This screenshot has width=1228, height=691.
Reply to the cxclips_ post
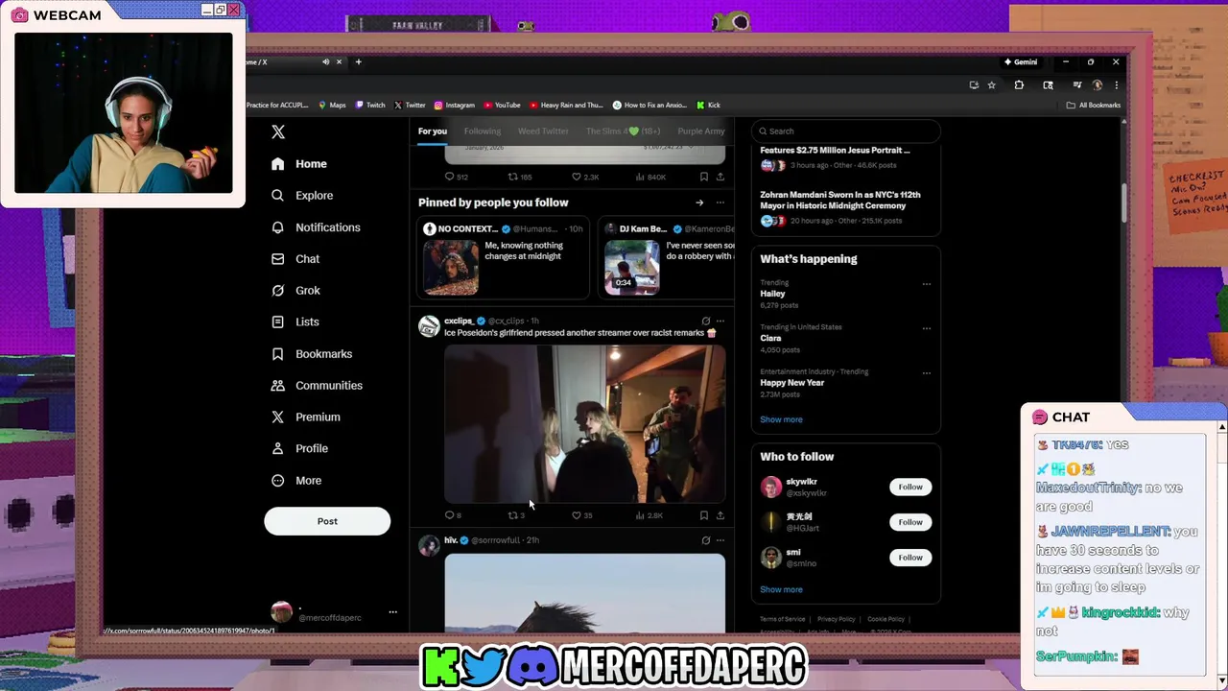[449, 515]
